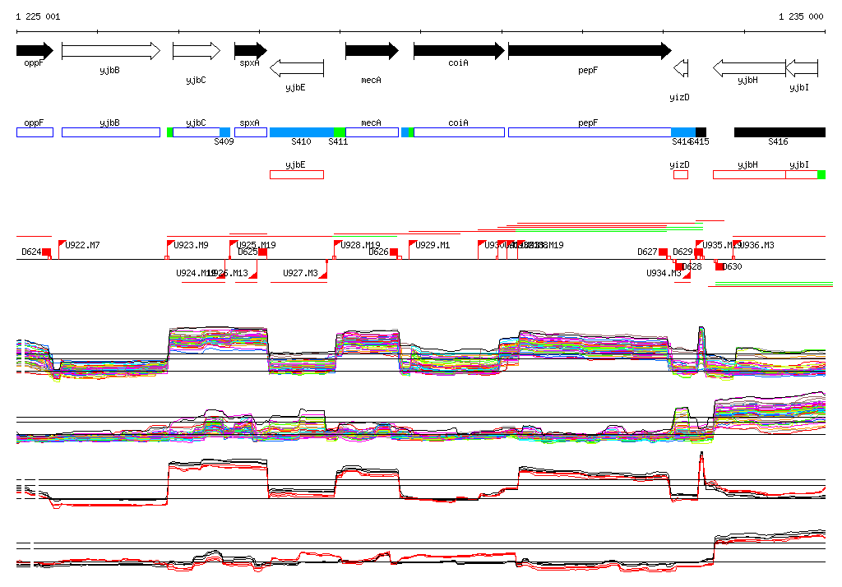Image resolution: width=842 pixels, height=587 pixels.
Task: Select the U927.M3 lower-strand marker
Action: click(323, 275)
